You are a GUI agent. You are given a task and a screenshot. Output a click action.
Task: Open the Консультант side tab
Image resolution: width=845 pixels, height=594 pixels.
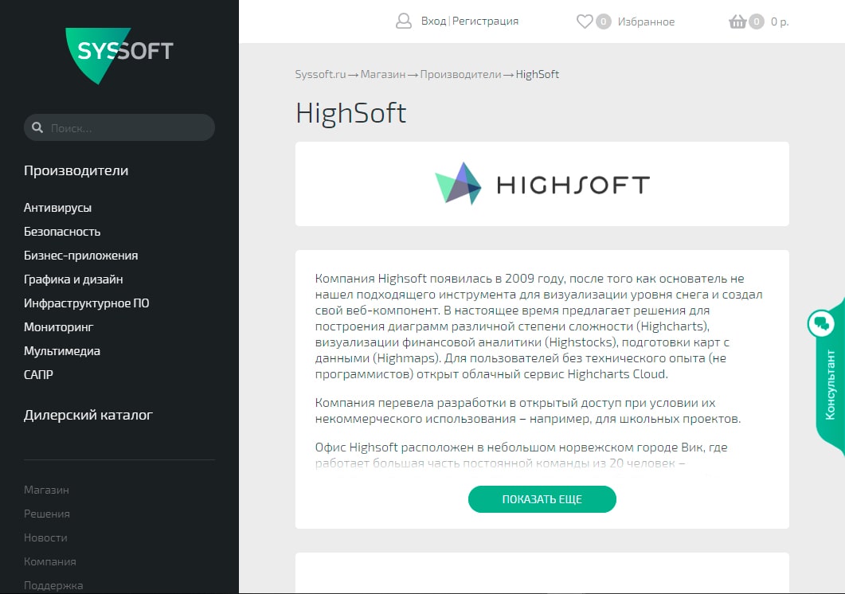point(830,385)
